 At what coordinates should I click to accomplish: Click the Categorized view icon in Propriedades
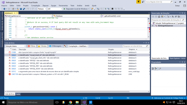pyautogui.click(x=153, y=69)
